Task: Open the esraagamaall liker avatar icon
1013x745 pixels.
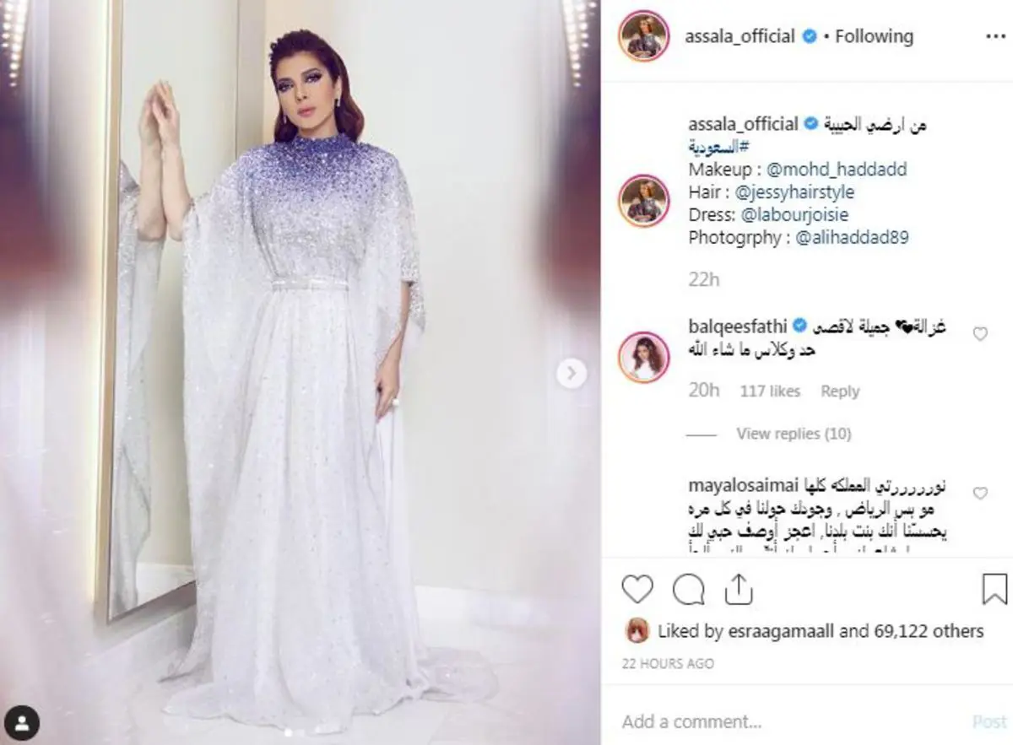Action: pyautogui.click(x=636, y=629)
